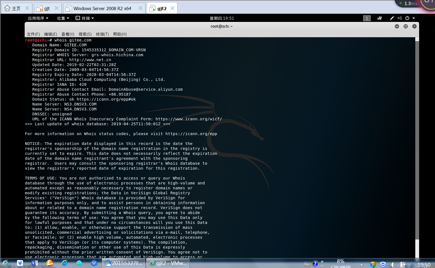Open the 位置 places menu

pos(63,18)
